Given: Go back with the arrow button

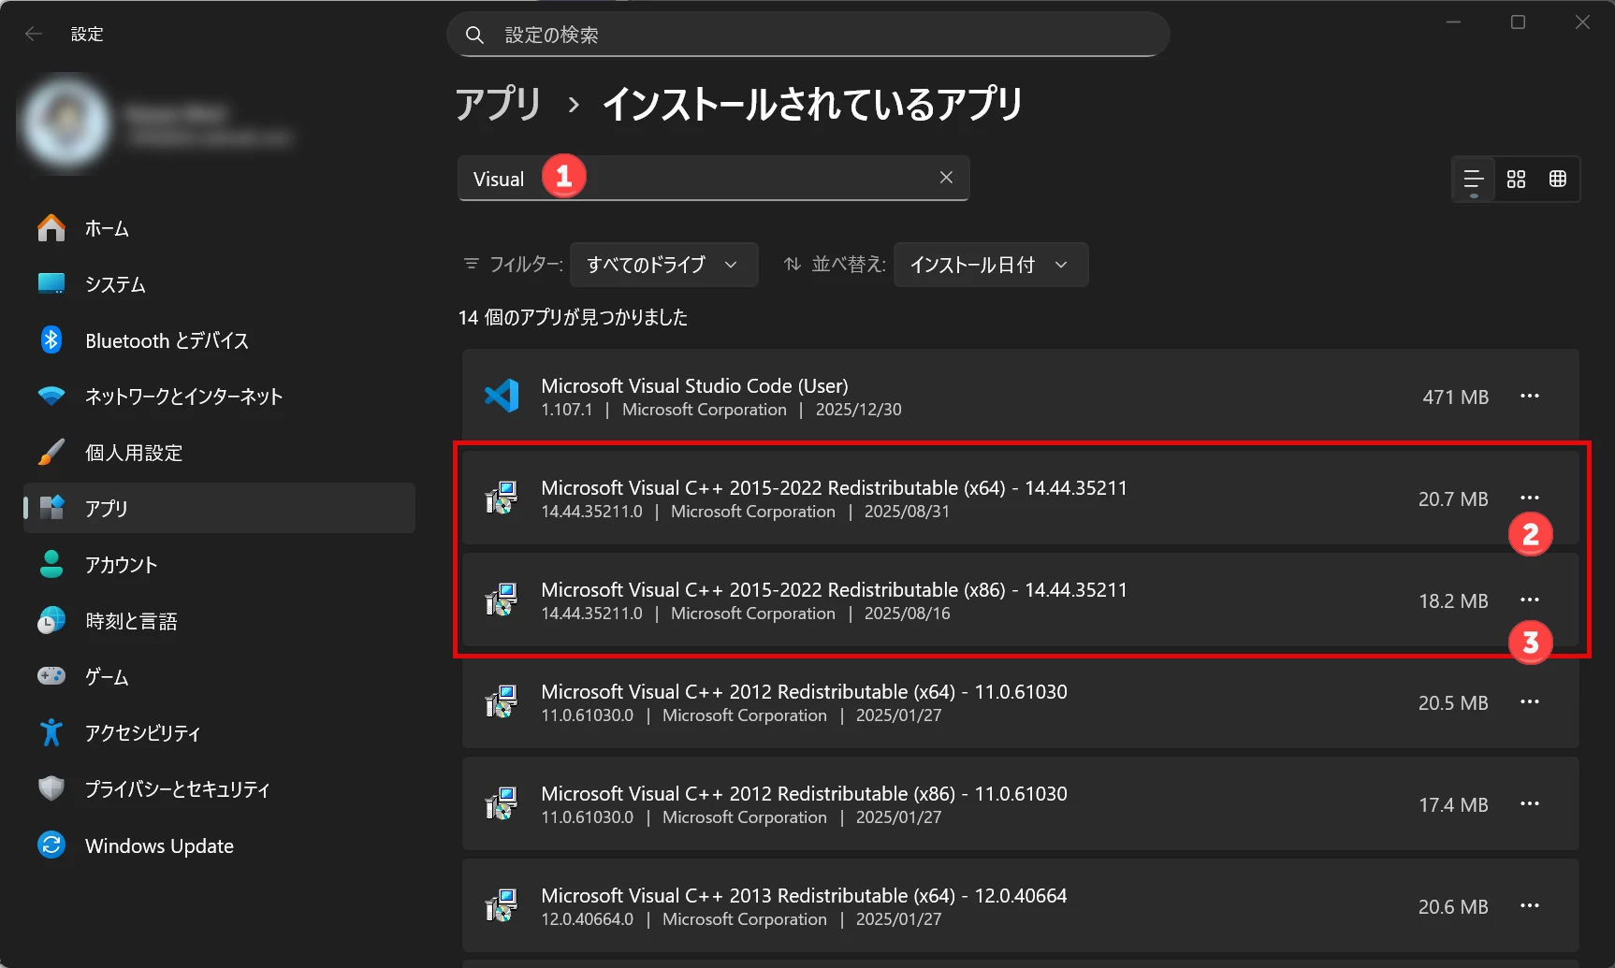Looking at the screenshot, I should tap(34, 35).
